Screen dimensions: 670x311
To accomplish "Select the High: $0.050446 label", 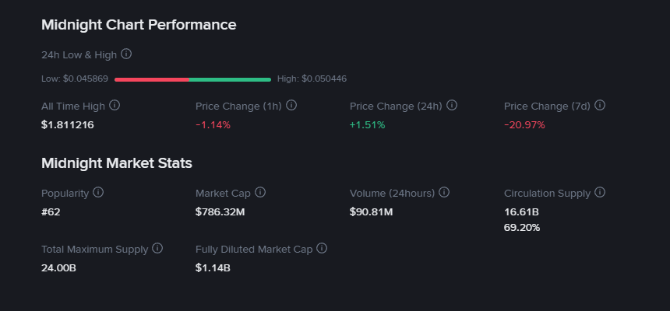I will tap(312, 79).
